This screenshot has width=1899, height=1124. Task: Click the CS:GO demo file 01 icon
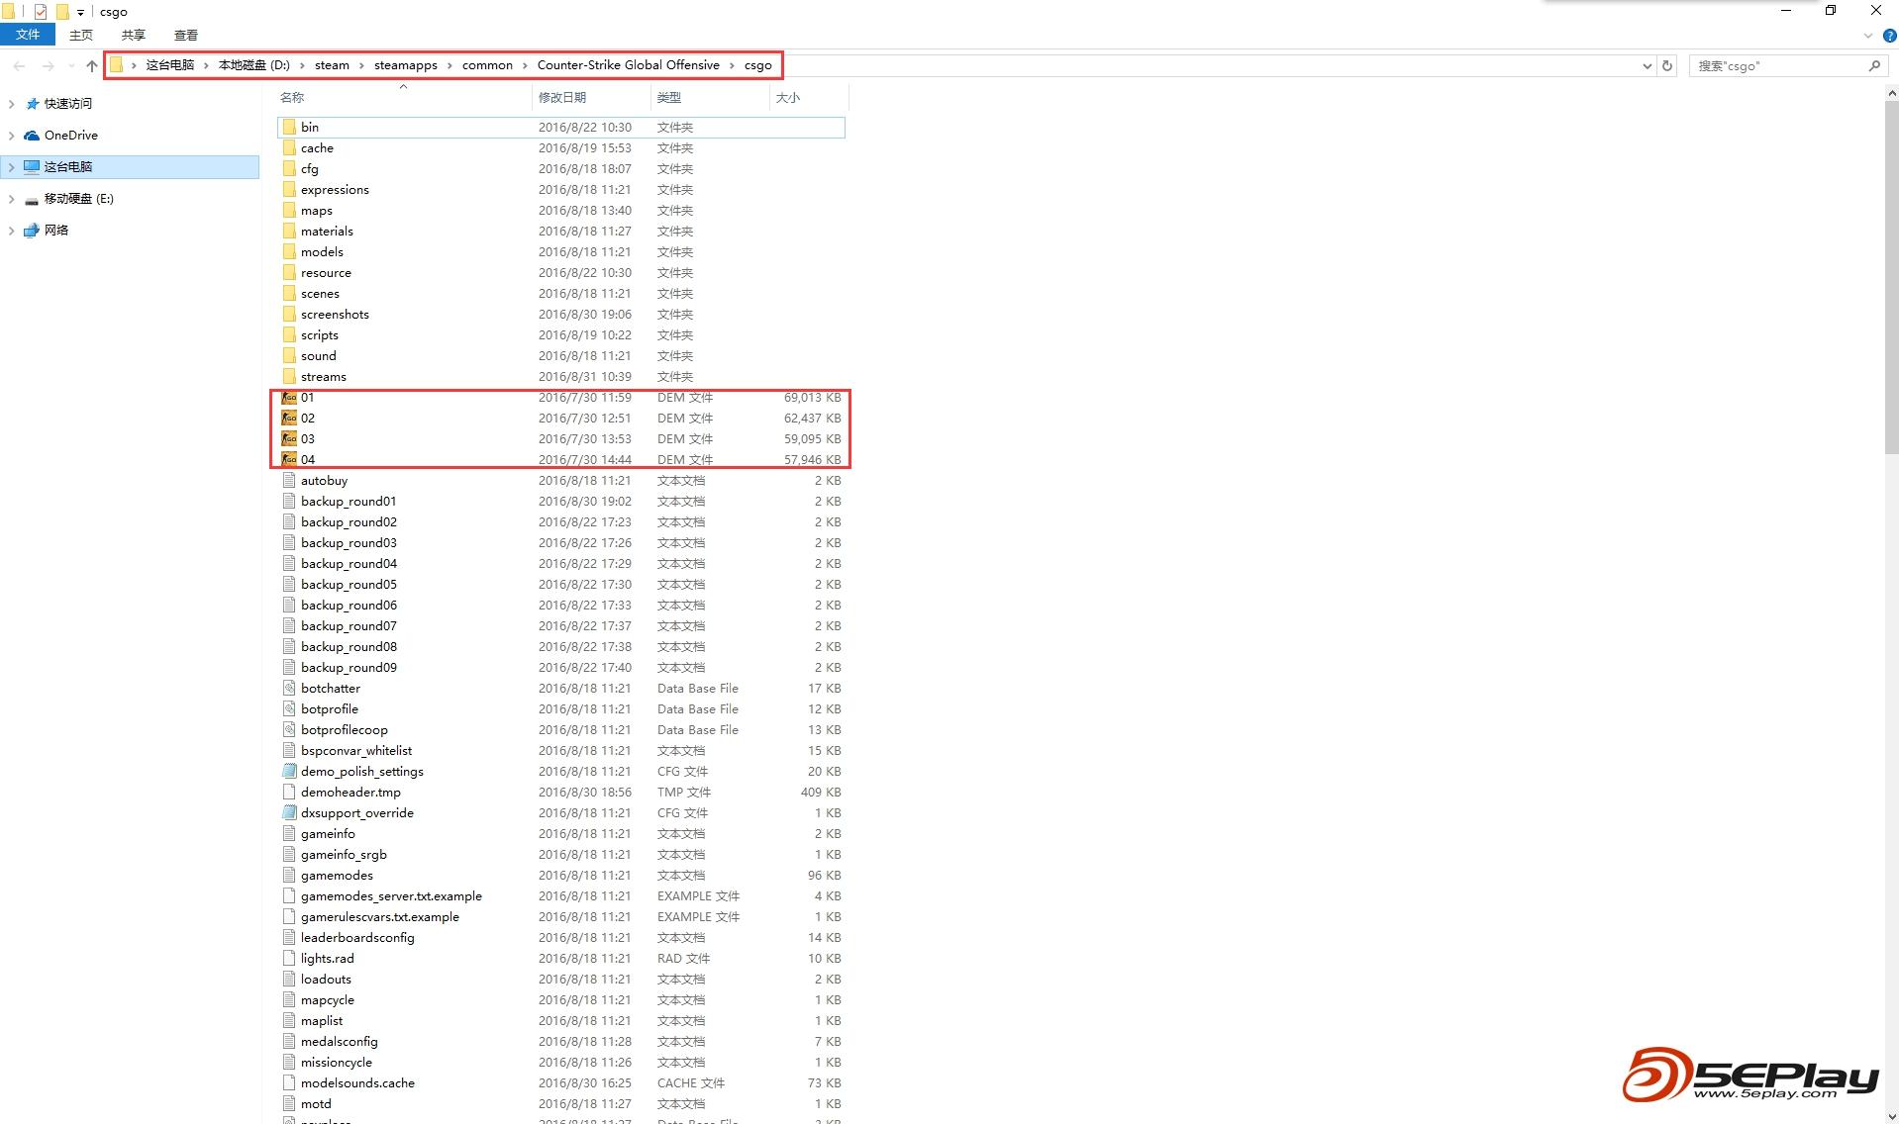289,398
